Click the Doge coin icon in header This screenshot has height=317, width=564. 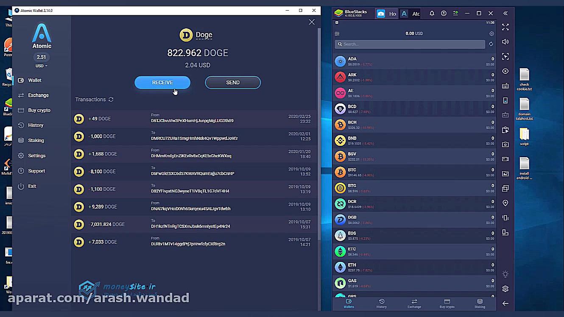coord(186,35)
